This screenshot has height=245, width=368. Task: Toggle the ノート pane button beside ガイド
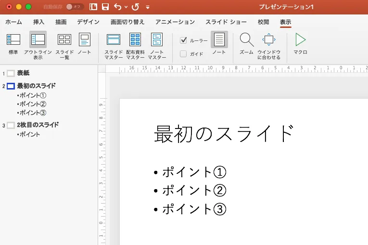coord(219,43)
